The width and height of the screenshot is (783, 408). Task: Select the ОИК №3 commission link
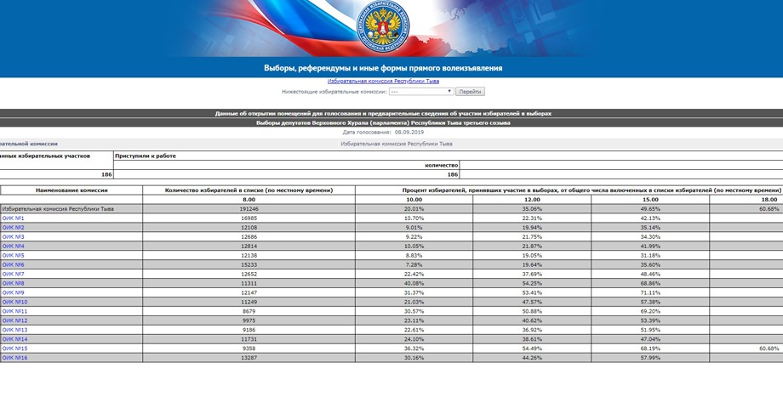pyautogui.click(x=13, y=237)
